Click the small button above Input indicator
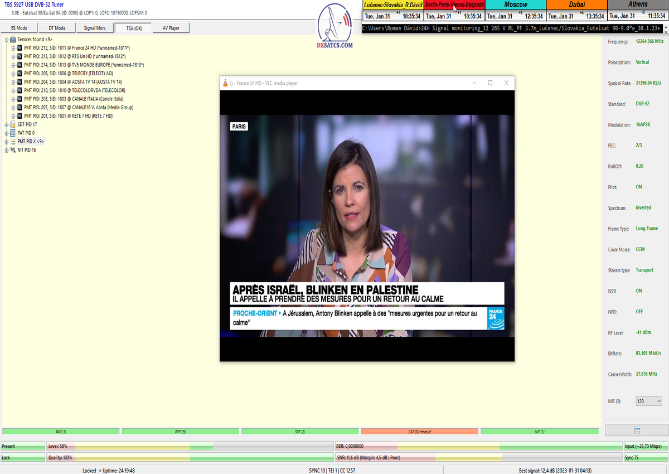This screenshot has height=474, width=669. coord(637,430)
